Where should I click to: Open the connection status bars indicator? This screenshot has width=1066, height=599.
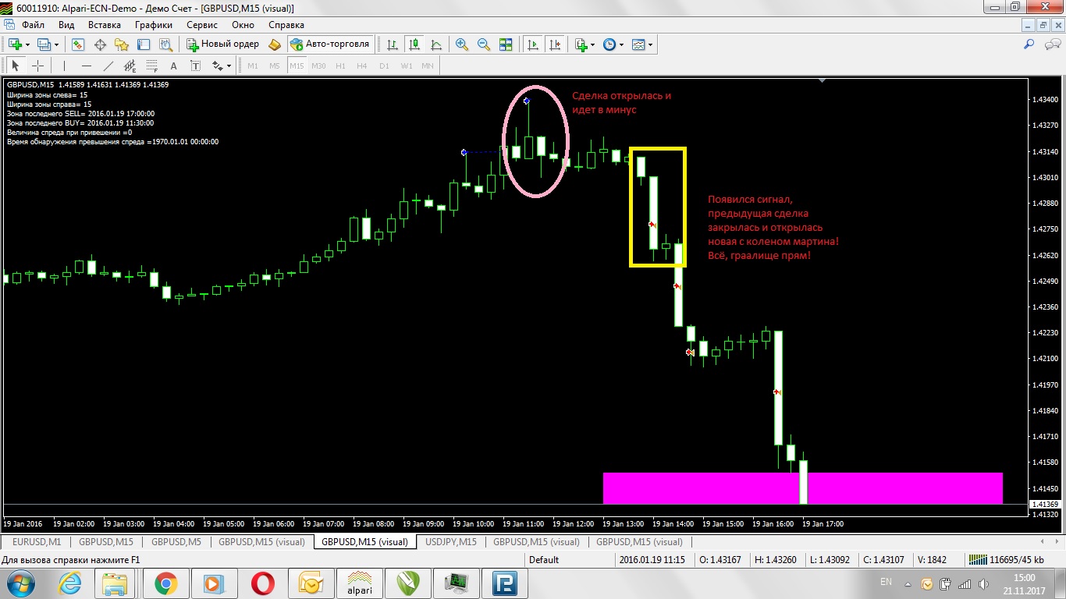point(977,559)
